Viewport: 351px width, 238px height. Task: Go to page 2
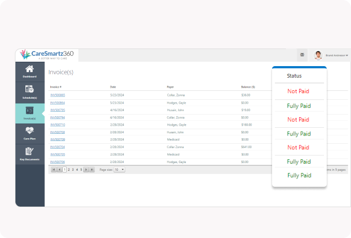[69, 170]
